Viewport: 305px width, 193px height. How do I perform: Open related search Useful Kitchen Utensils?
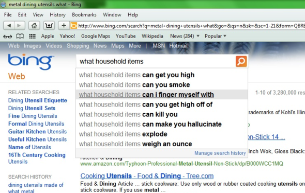click(37, 139)
